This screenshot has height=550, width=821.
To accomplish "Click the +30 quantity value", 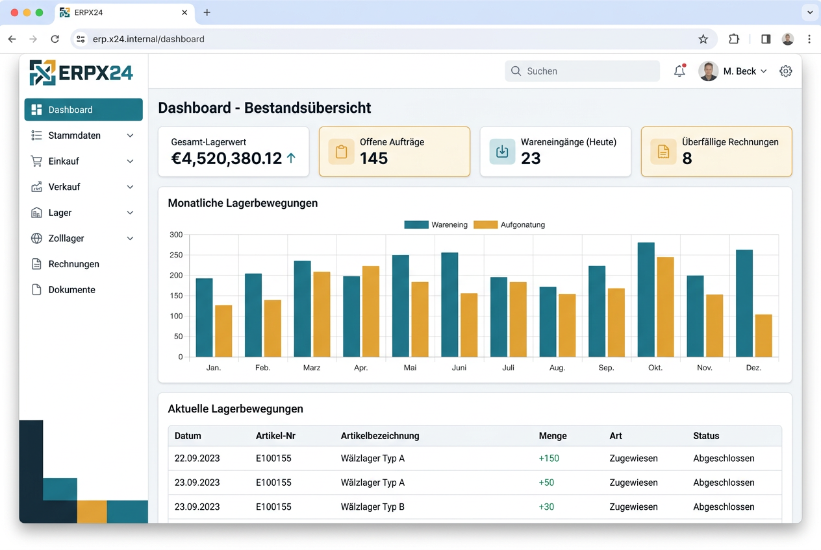I will [x=546, y=507].
